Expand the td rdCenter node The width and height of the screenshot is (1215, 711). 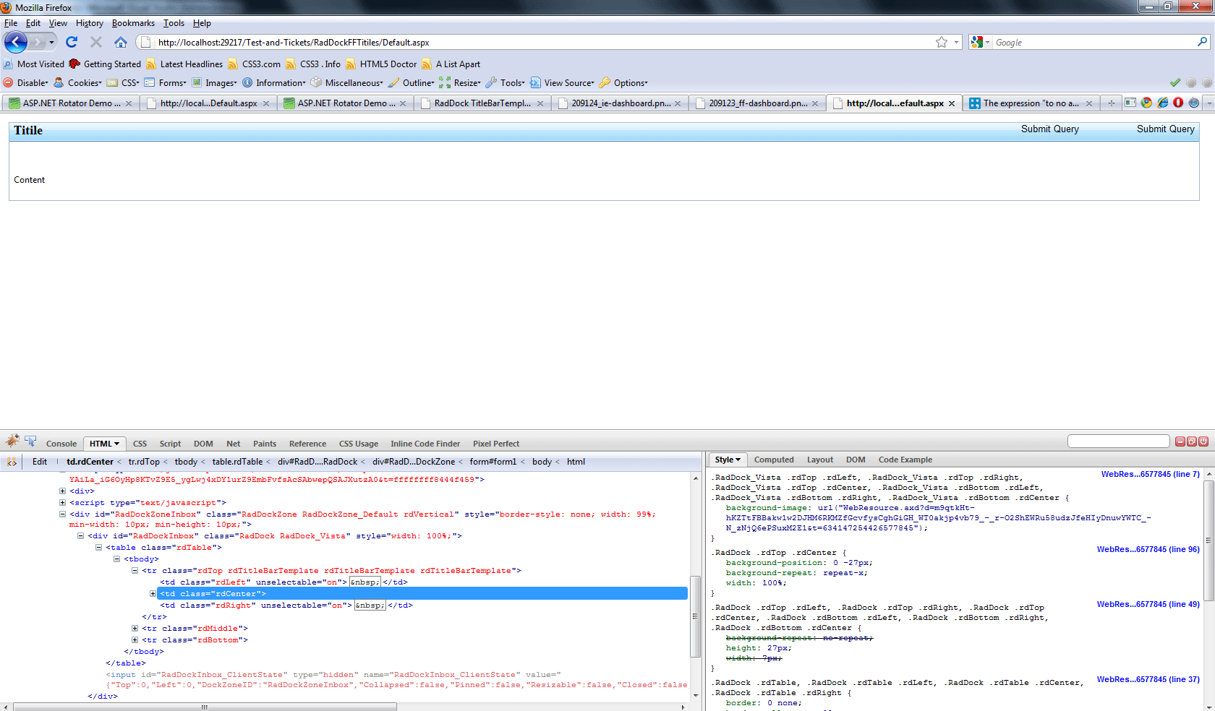tap(153, 594)
